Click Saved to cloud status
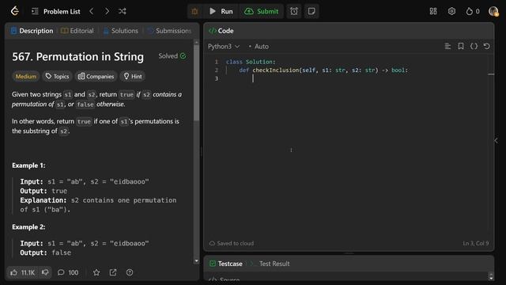 click(232, 243)
